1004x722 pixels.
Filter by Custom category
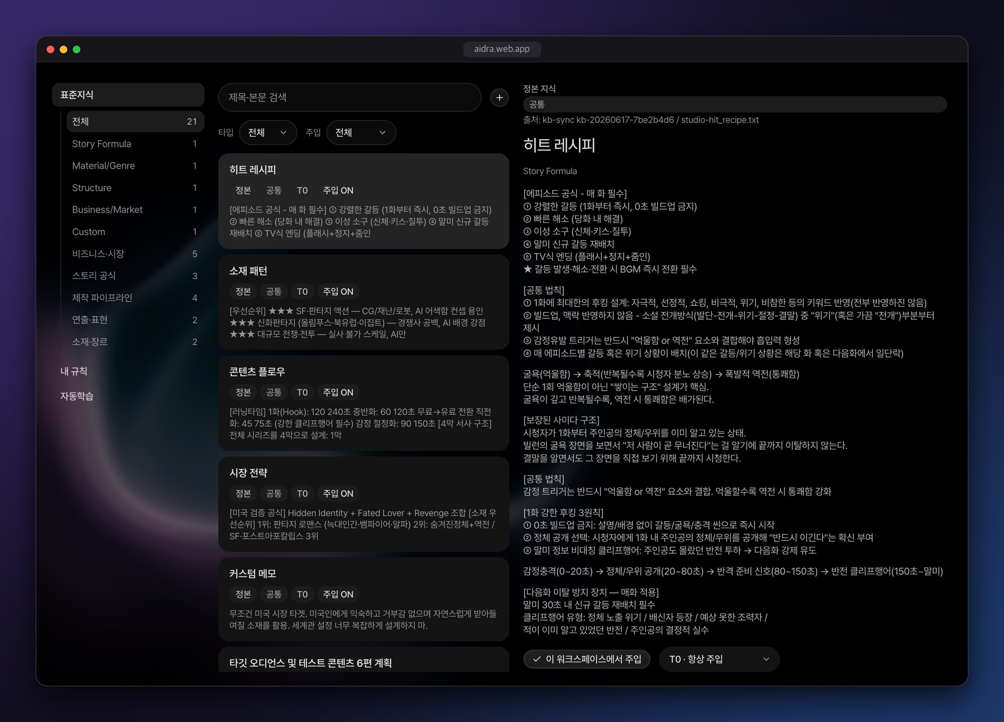click(135, 232)
